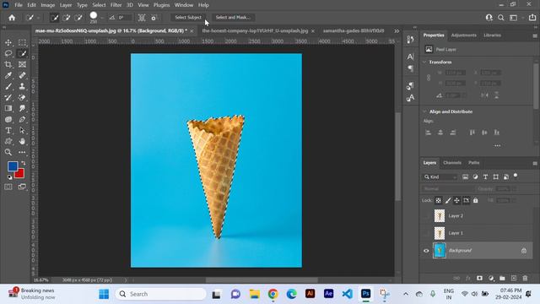The height and width of the screenshot is (304, 540).
Task: Open the Paths tab
Action: tap(474, 163)
